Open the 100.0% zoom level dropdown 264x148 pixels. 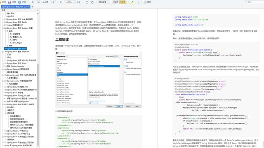tap(70, 2)
